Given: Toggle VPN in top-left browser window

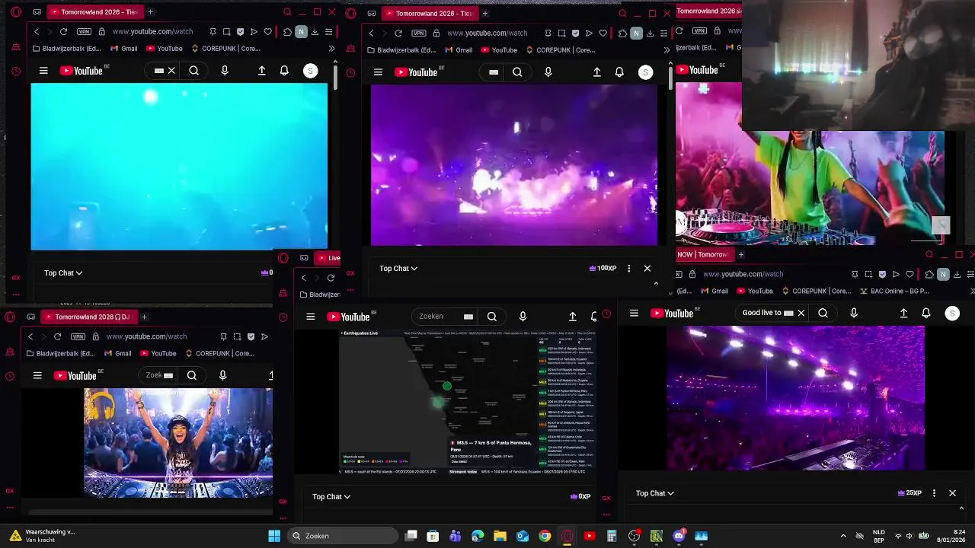Looking at the screenshot, I should tap(84, 32).
